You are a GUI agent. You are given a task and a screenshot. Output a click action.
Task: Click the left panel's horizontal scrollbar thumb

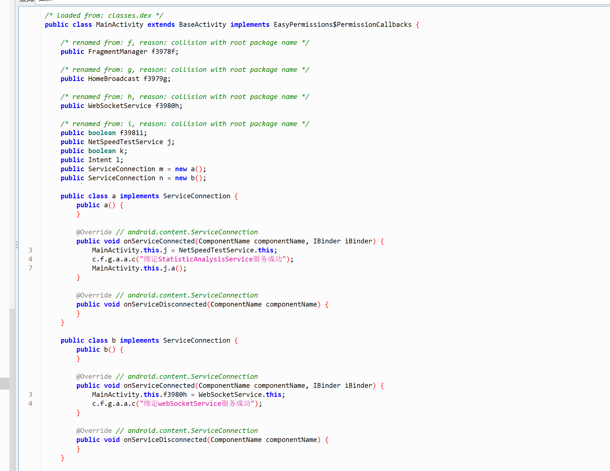[5, 383]
